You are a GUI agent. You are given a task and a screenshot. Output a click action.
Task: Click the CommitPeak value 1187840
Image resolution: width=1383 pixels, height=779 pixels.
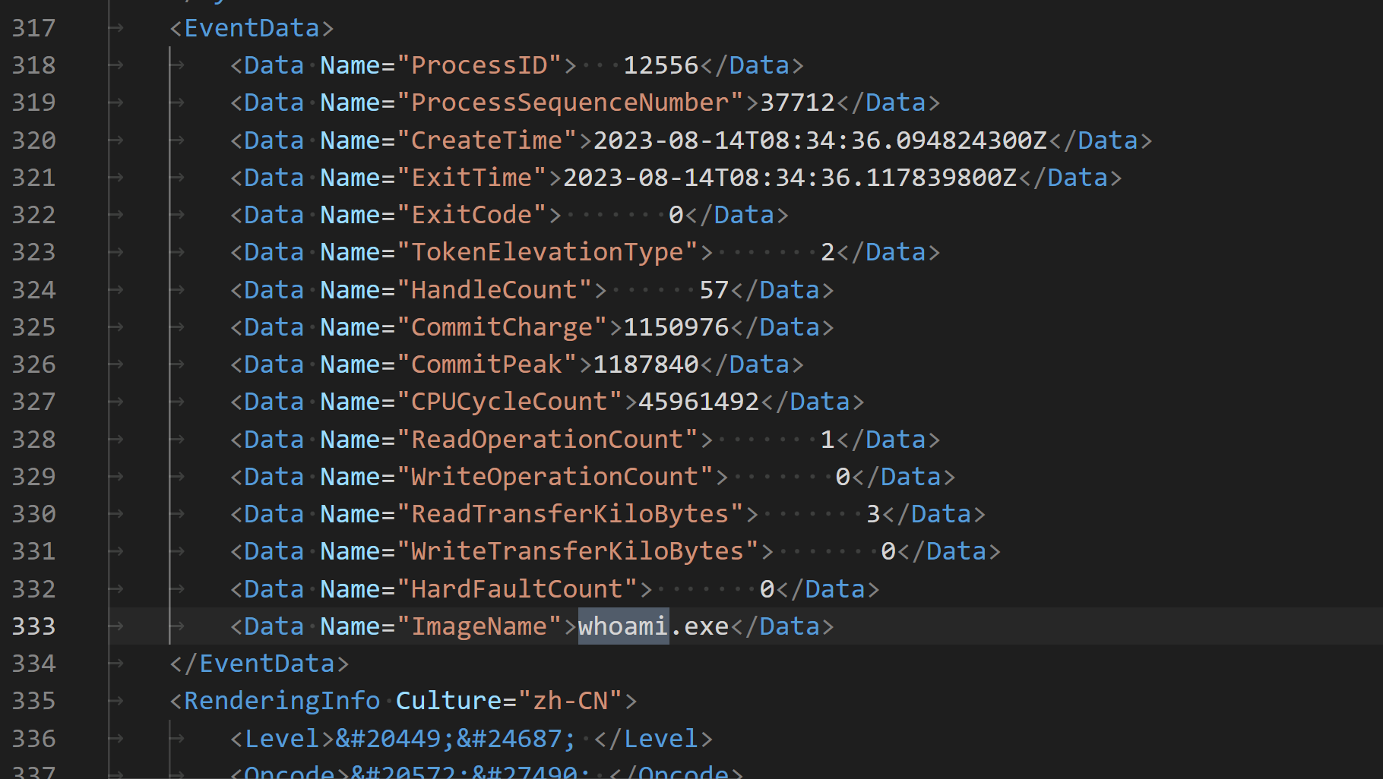click(x=646, y=364)
